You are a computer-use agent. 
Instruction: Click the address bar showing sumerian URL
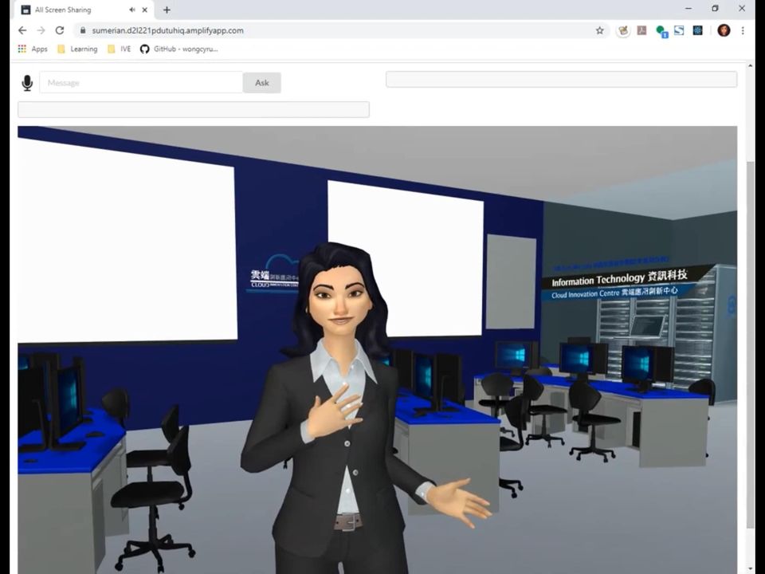pyautogui.click(x=319, y=30)
